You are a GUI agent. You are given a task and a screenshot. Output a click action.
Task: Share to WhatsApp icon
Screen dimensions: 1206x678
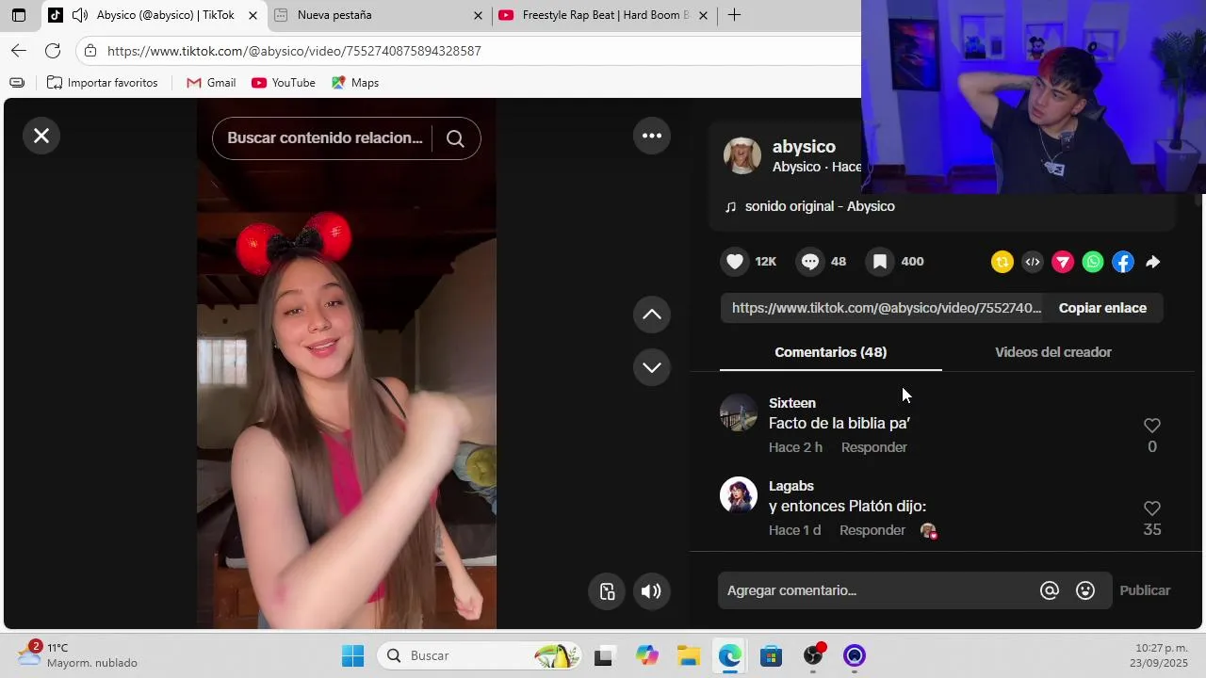coord(1093,263)
